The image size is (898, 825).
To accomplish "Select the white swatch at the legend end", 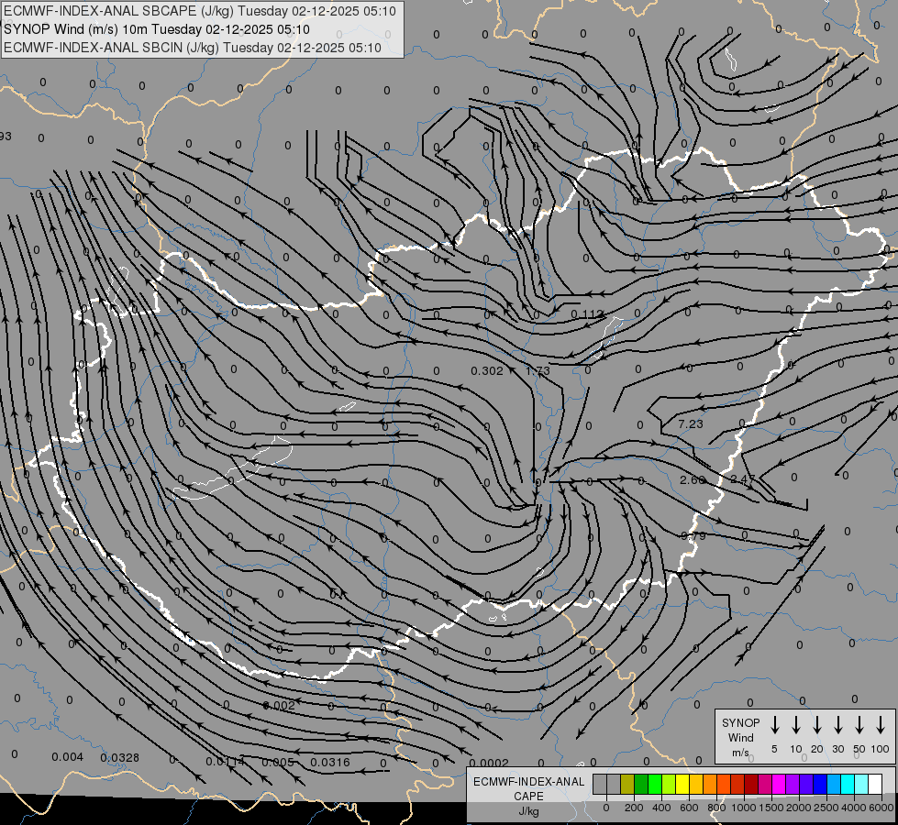I will point(876,784).
